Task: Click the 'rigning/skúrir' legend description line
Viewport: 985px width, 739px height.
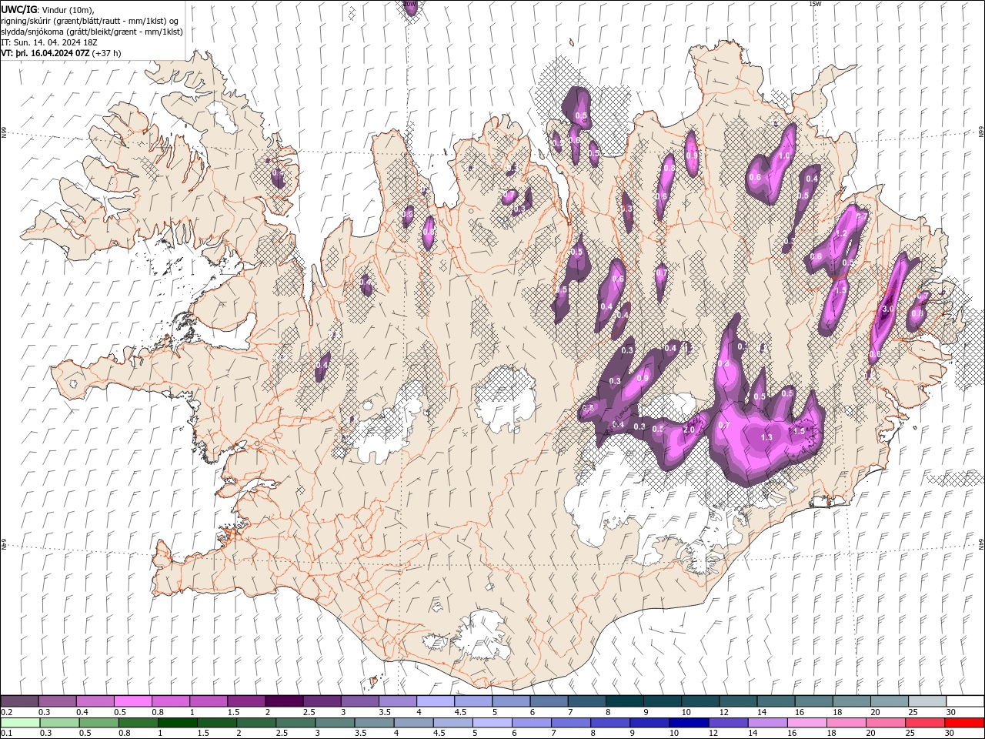Action: click(91, 21)
